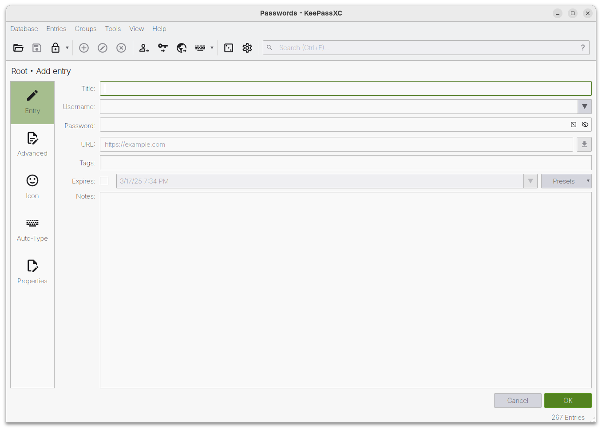602x430 pixels.
Task: Open the Database menu
Action: coord(24,29)
